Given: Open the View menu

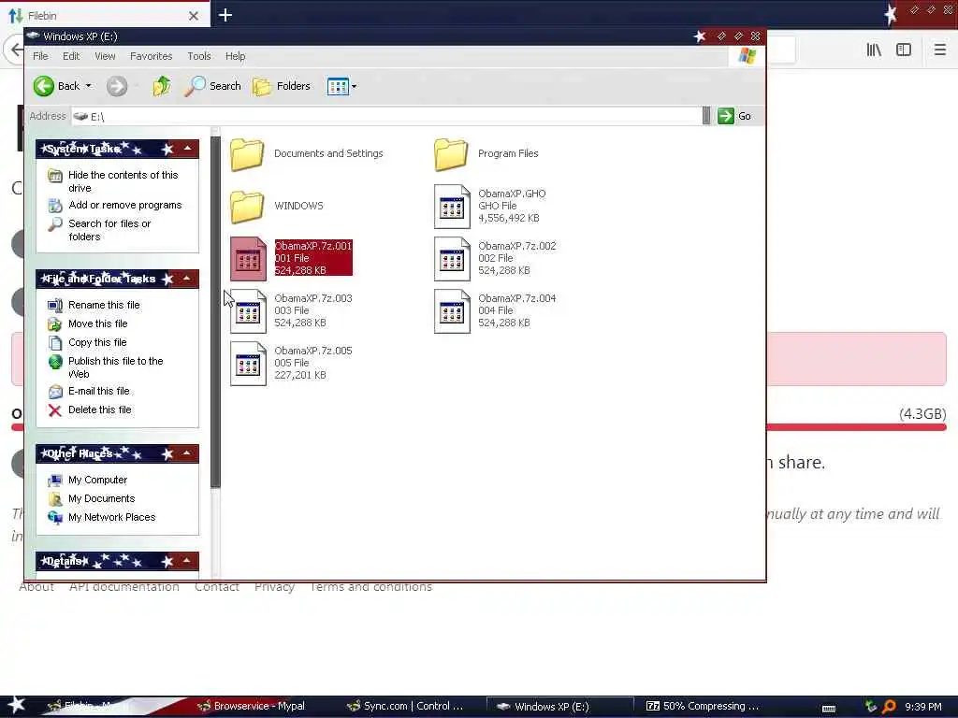Looking at the screenshot, I should coord(105,56).
